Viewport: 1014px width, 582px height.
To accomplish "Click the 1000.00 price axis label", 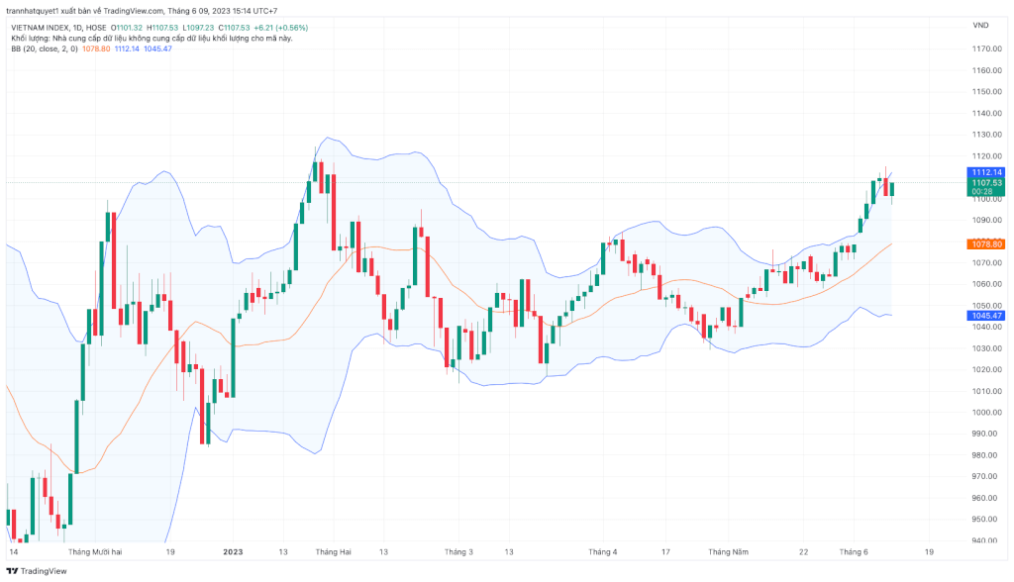I will 987,413.
